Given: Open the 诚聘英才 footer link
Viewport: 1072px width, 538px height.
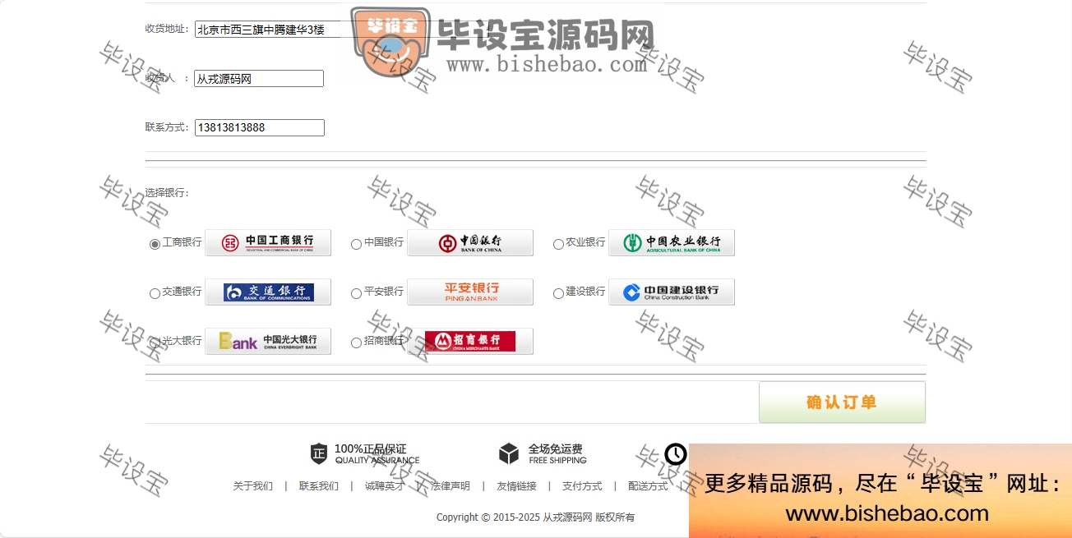Looking at the screenshot, I should 385,486.
